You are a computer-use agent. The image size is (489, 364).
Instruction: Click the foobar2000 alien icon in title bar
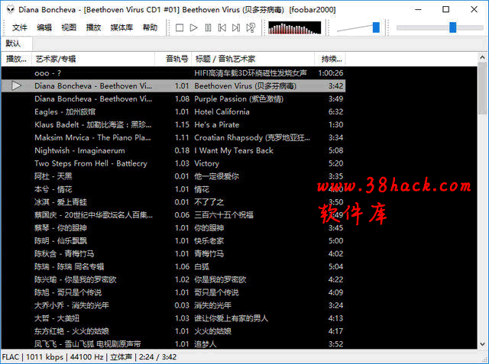coord(10,9)
